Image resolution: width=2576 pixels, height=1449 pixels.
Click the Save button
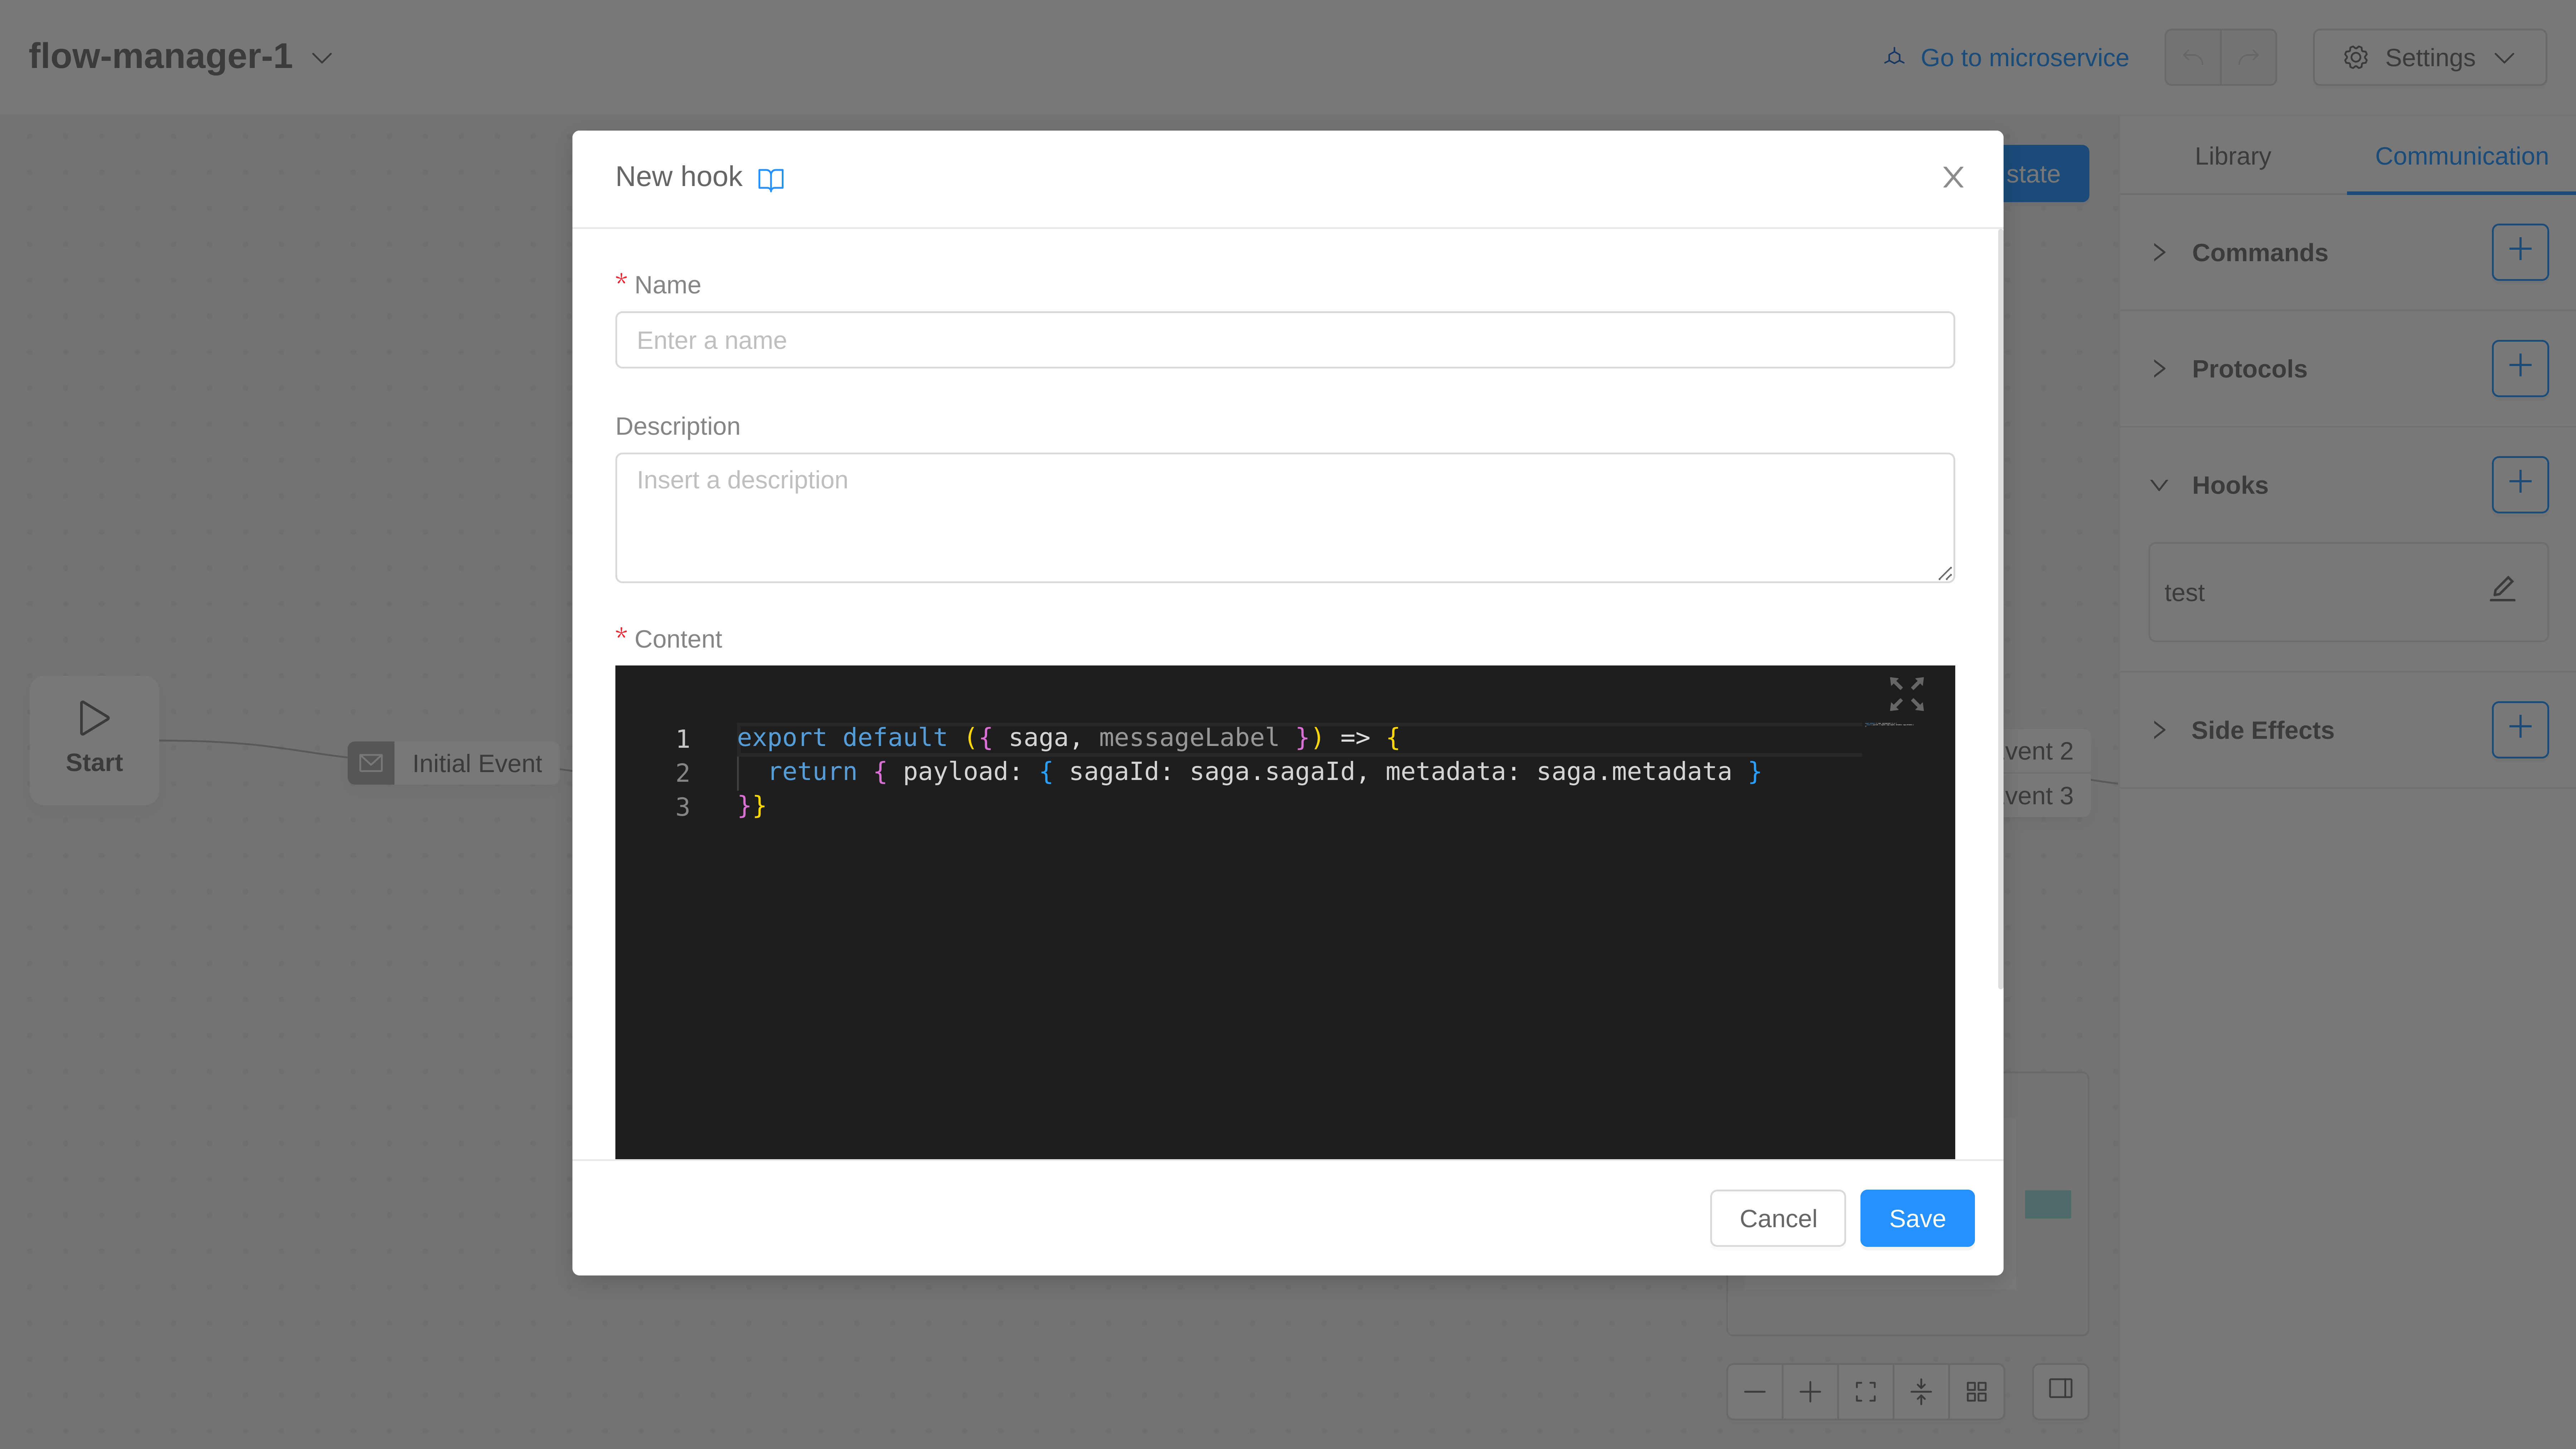click(1916, 1218)
